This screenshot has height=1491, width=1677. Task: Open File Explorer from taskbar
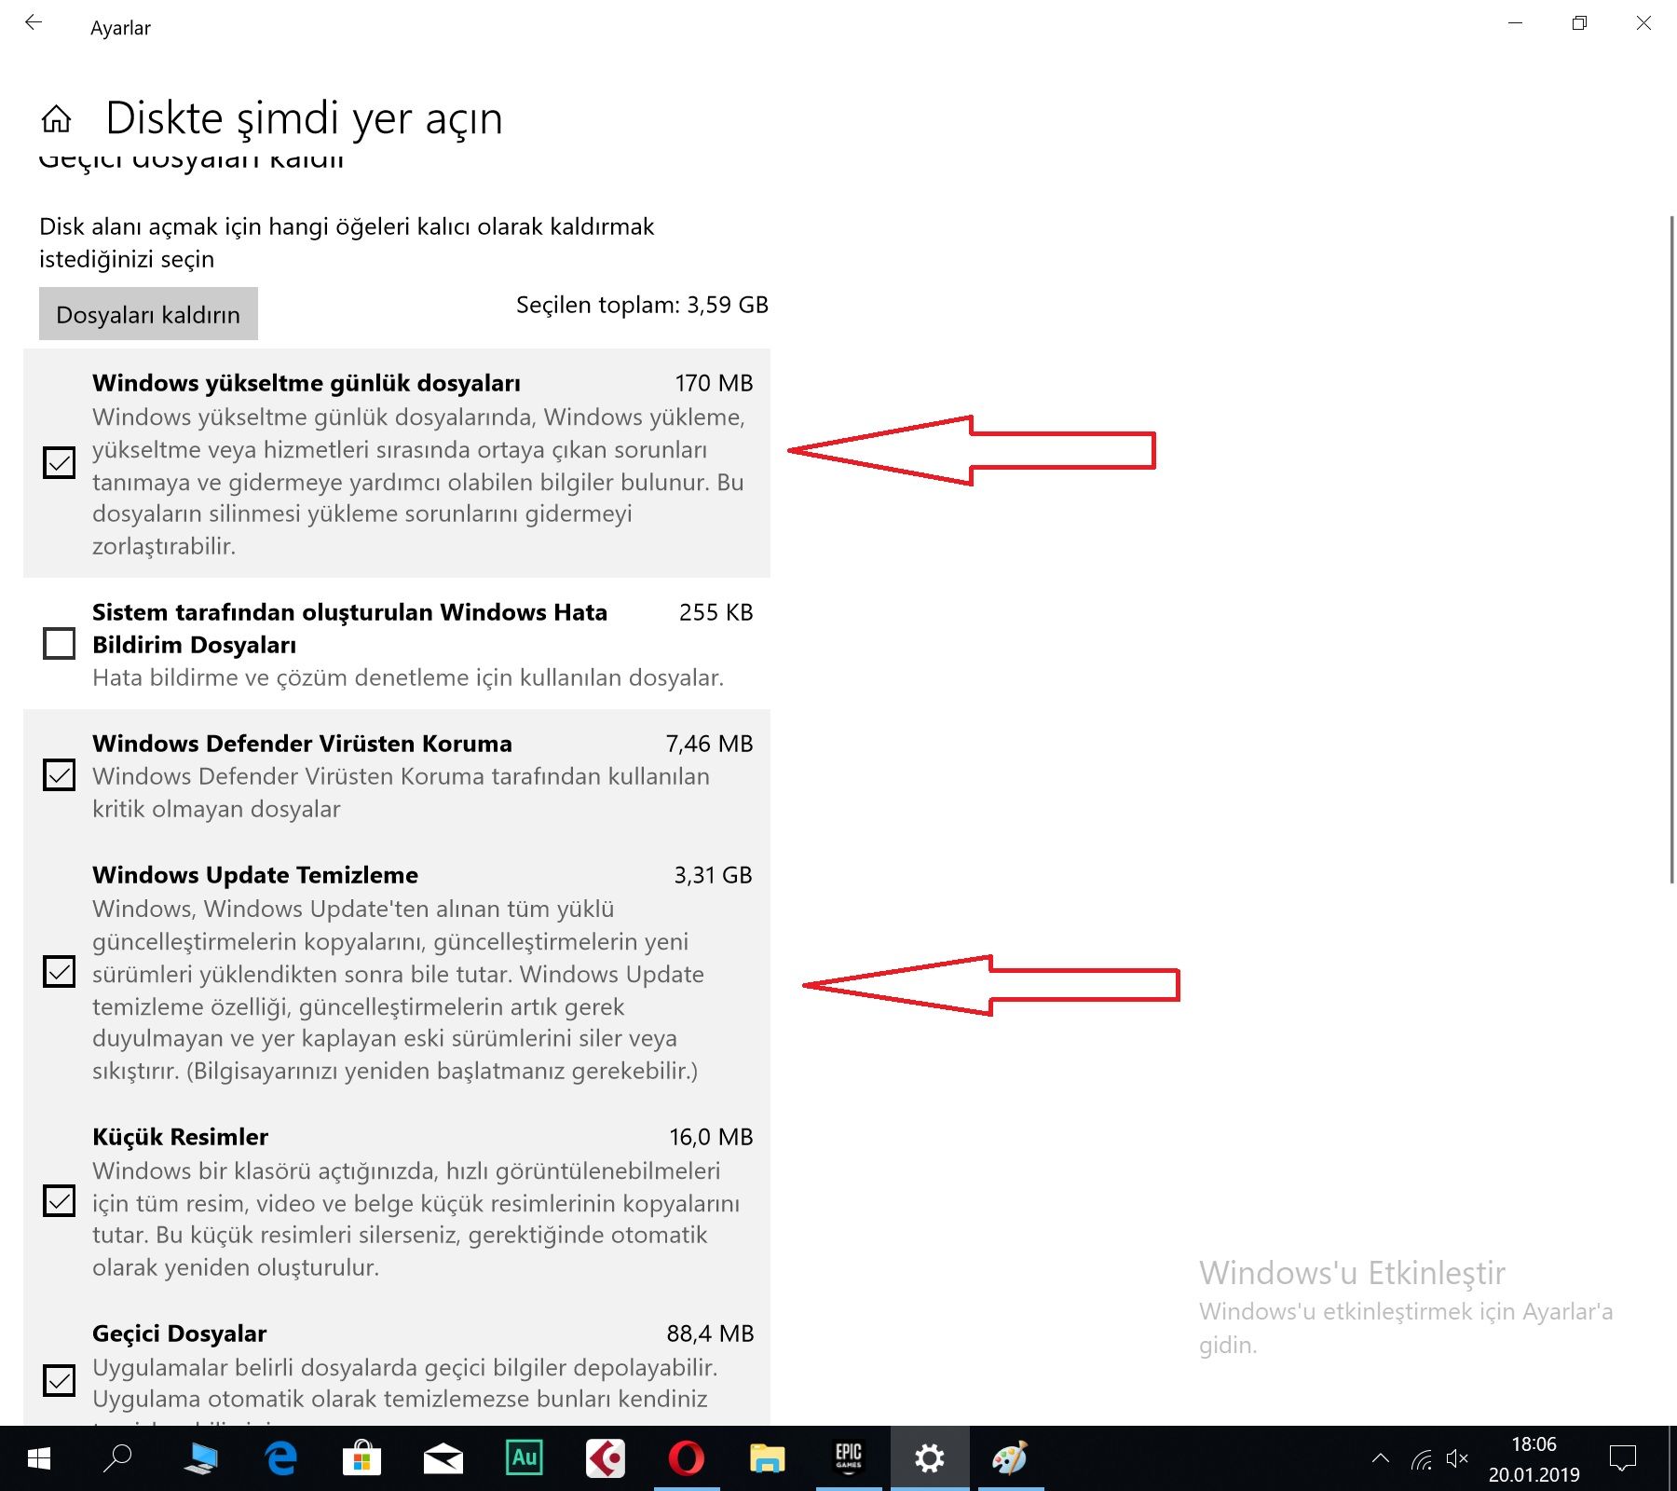pos(767,1458)
